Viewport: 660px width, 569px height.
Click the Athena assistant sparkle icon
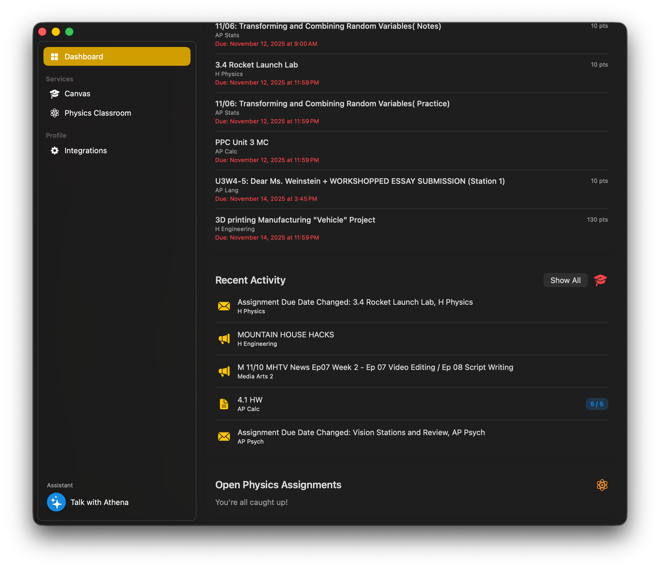[x=56, y=502]
